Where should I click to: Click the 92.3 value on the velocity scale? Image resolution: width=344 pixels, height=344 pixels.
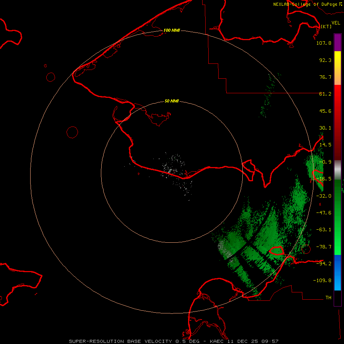(325, 60)
